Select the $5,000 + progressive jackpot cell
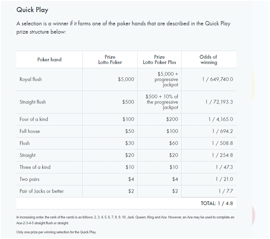Viewport: 270px width, 239px height. tap(166, 79)
